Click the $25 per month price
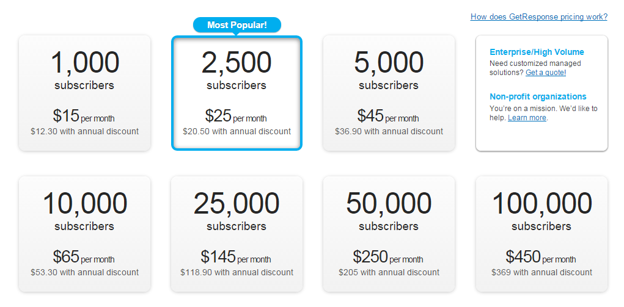624x307 pixels. (x=237, y=116)
